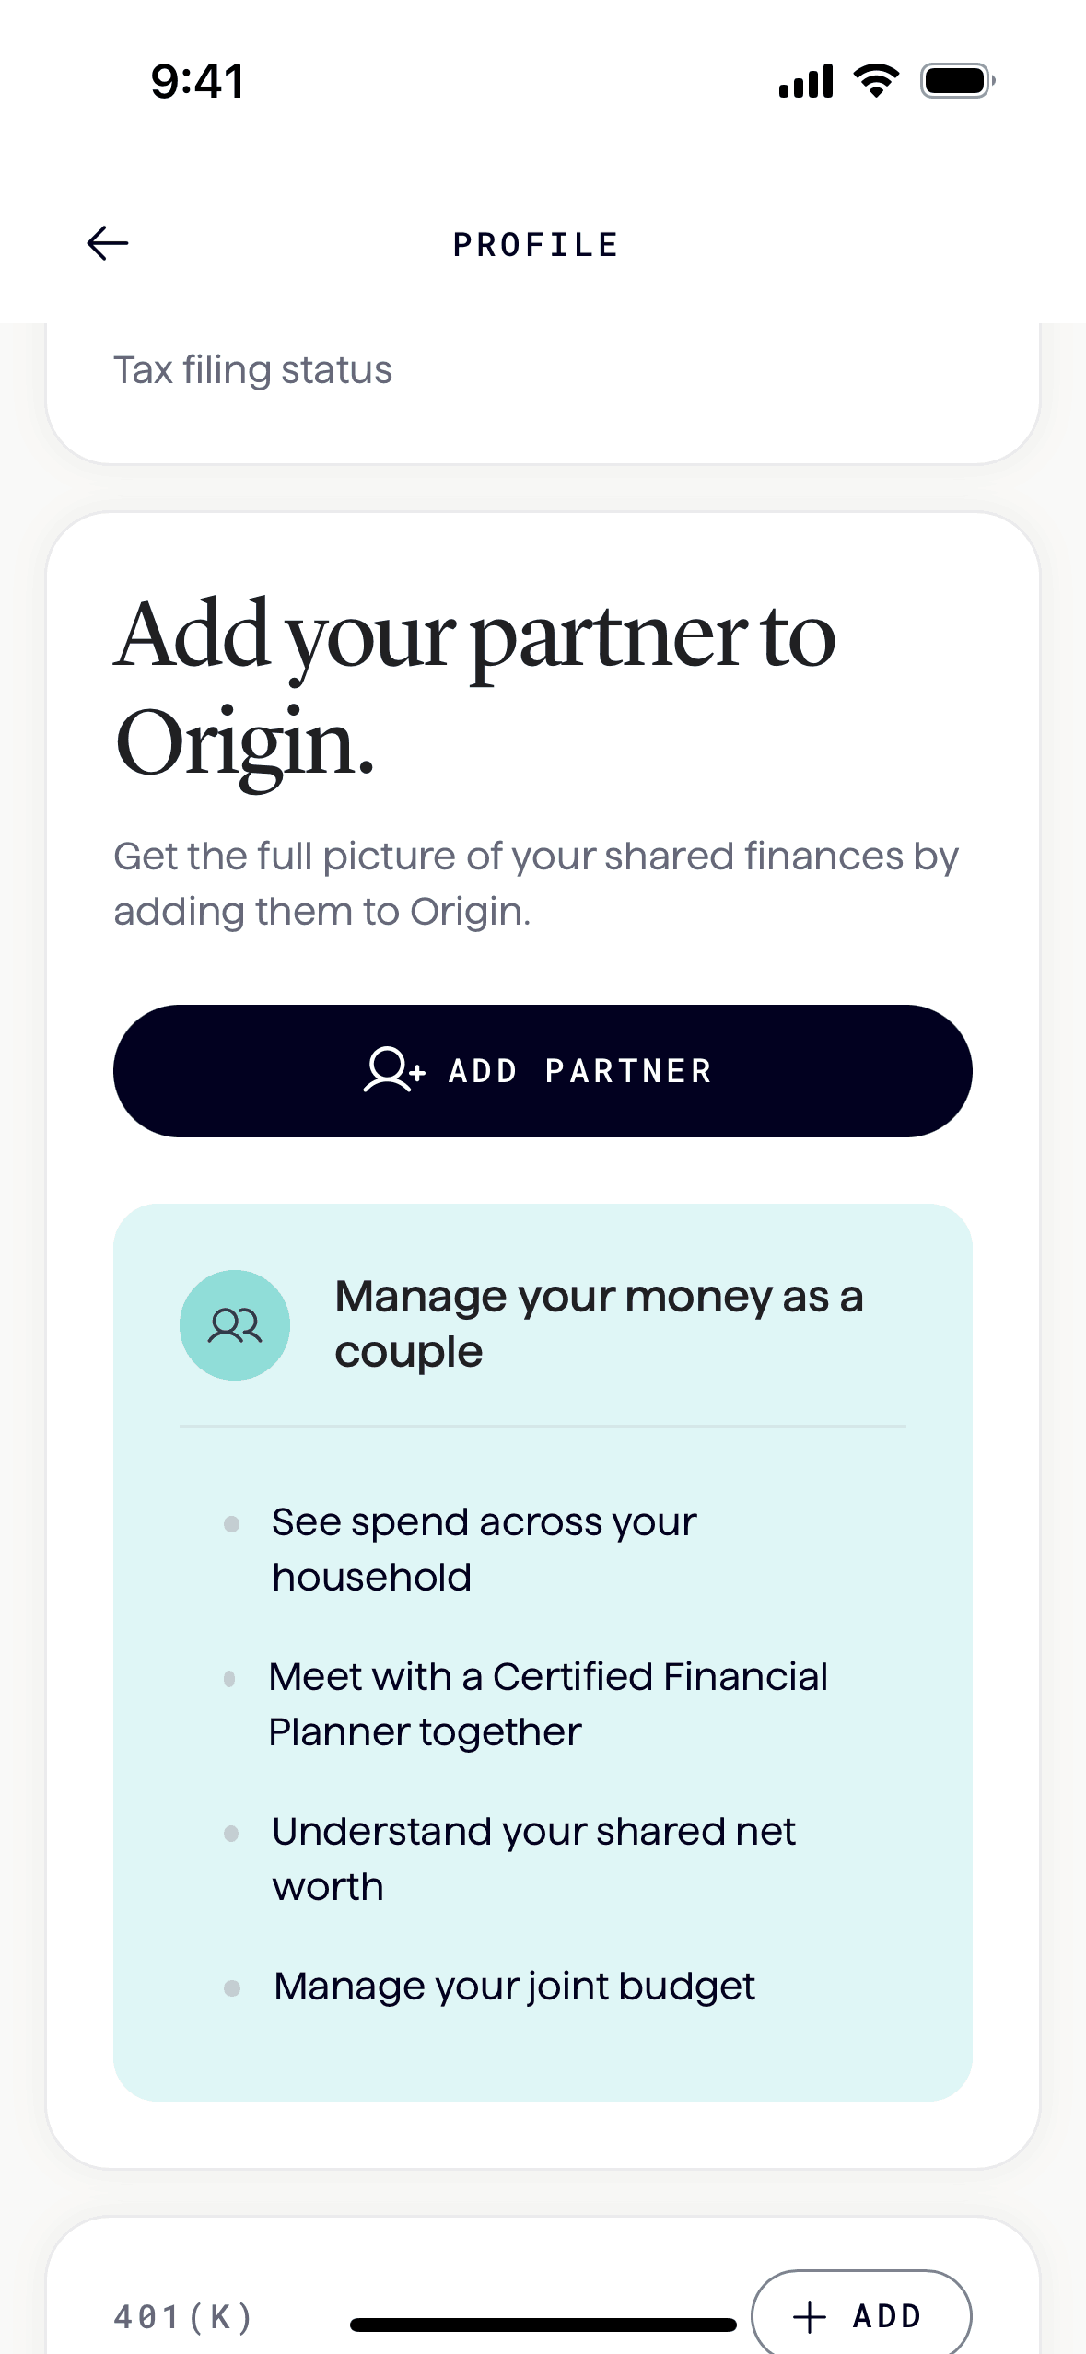Tap the home indicator bar

tap(543, 2325)
